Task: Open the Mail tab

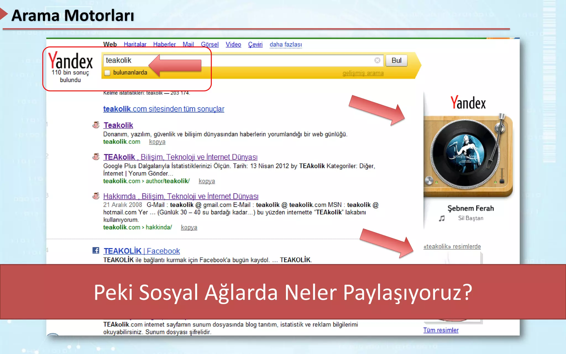Action: (188, 44)
